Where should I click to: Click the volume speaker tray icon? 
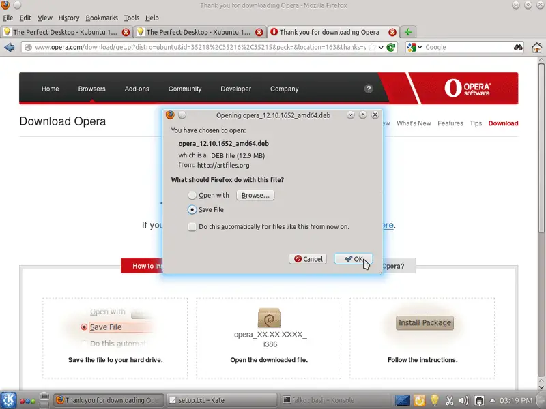pos(463,400)
